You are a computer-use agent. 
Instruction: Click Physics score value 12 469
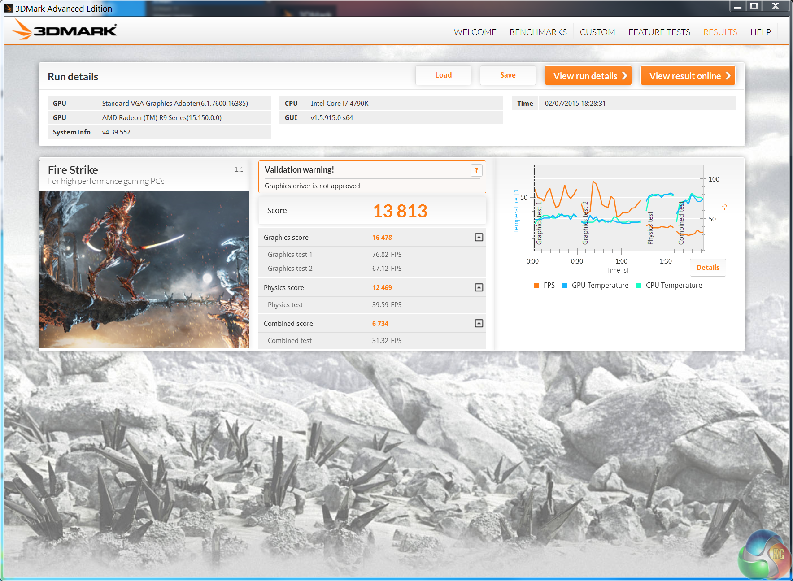(x=382, y=288)
